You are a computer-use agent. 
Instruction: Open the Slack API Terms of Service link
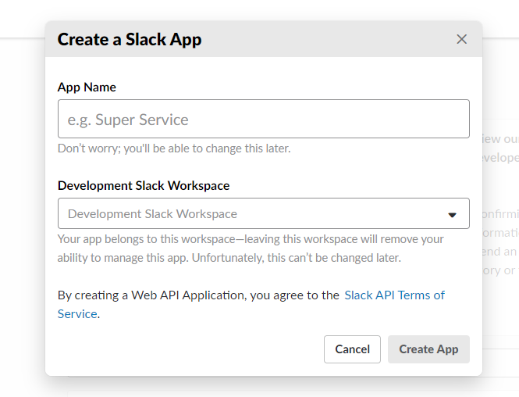click(395, 295)
